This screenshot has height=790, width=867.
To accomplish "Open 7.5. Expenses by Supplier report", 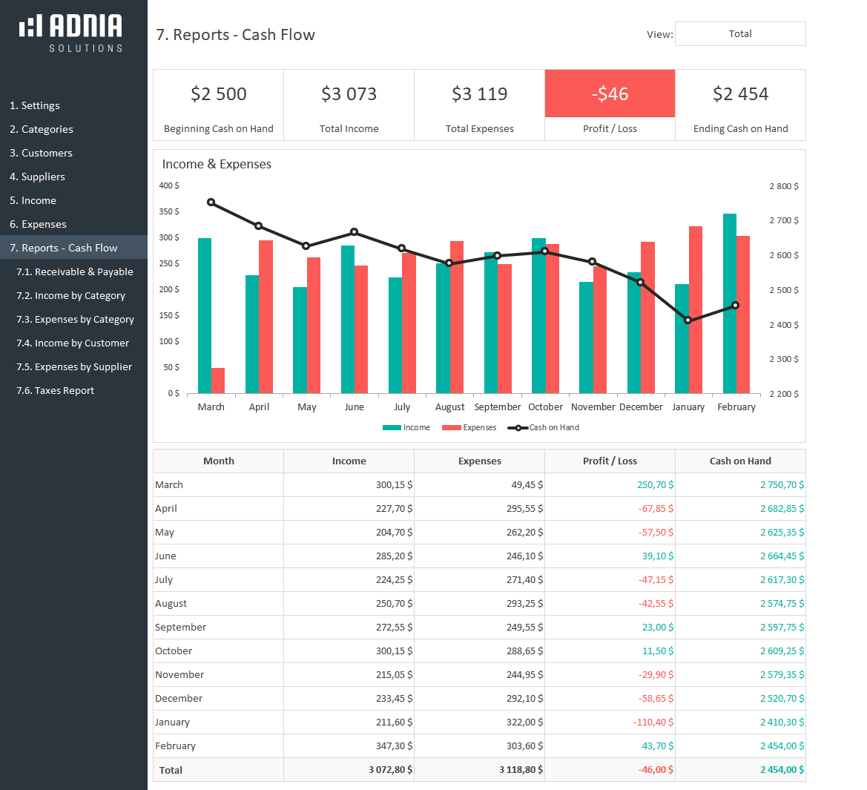I will [x=74, y=366].
